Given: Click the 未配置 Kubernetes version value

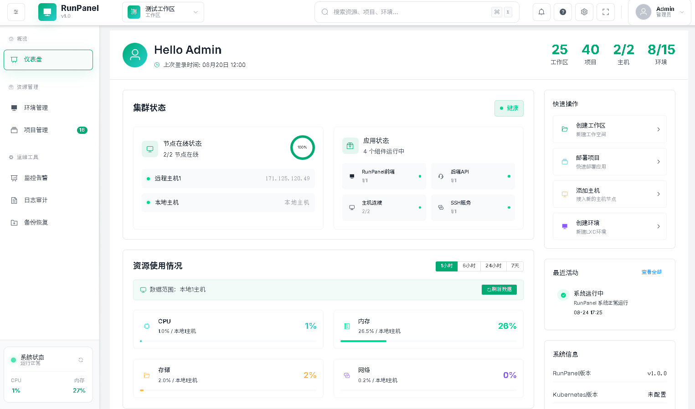Looking at the screenshot, I should pos(657,395).
